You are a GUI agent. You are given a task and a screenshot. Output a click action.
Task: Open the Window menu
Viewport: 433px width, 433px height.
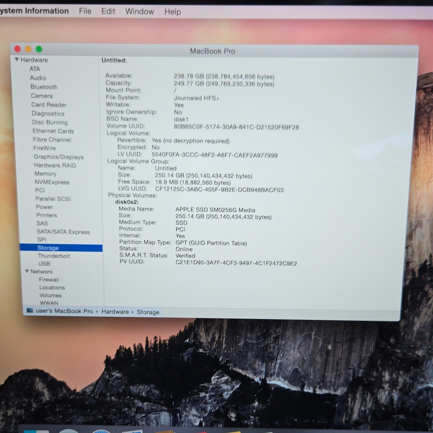point(140,12)
